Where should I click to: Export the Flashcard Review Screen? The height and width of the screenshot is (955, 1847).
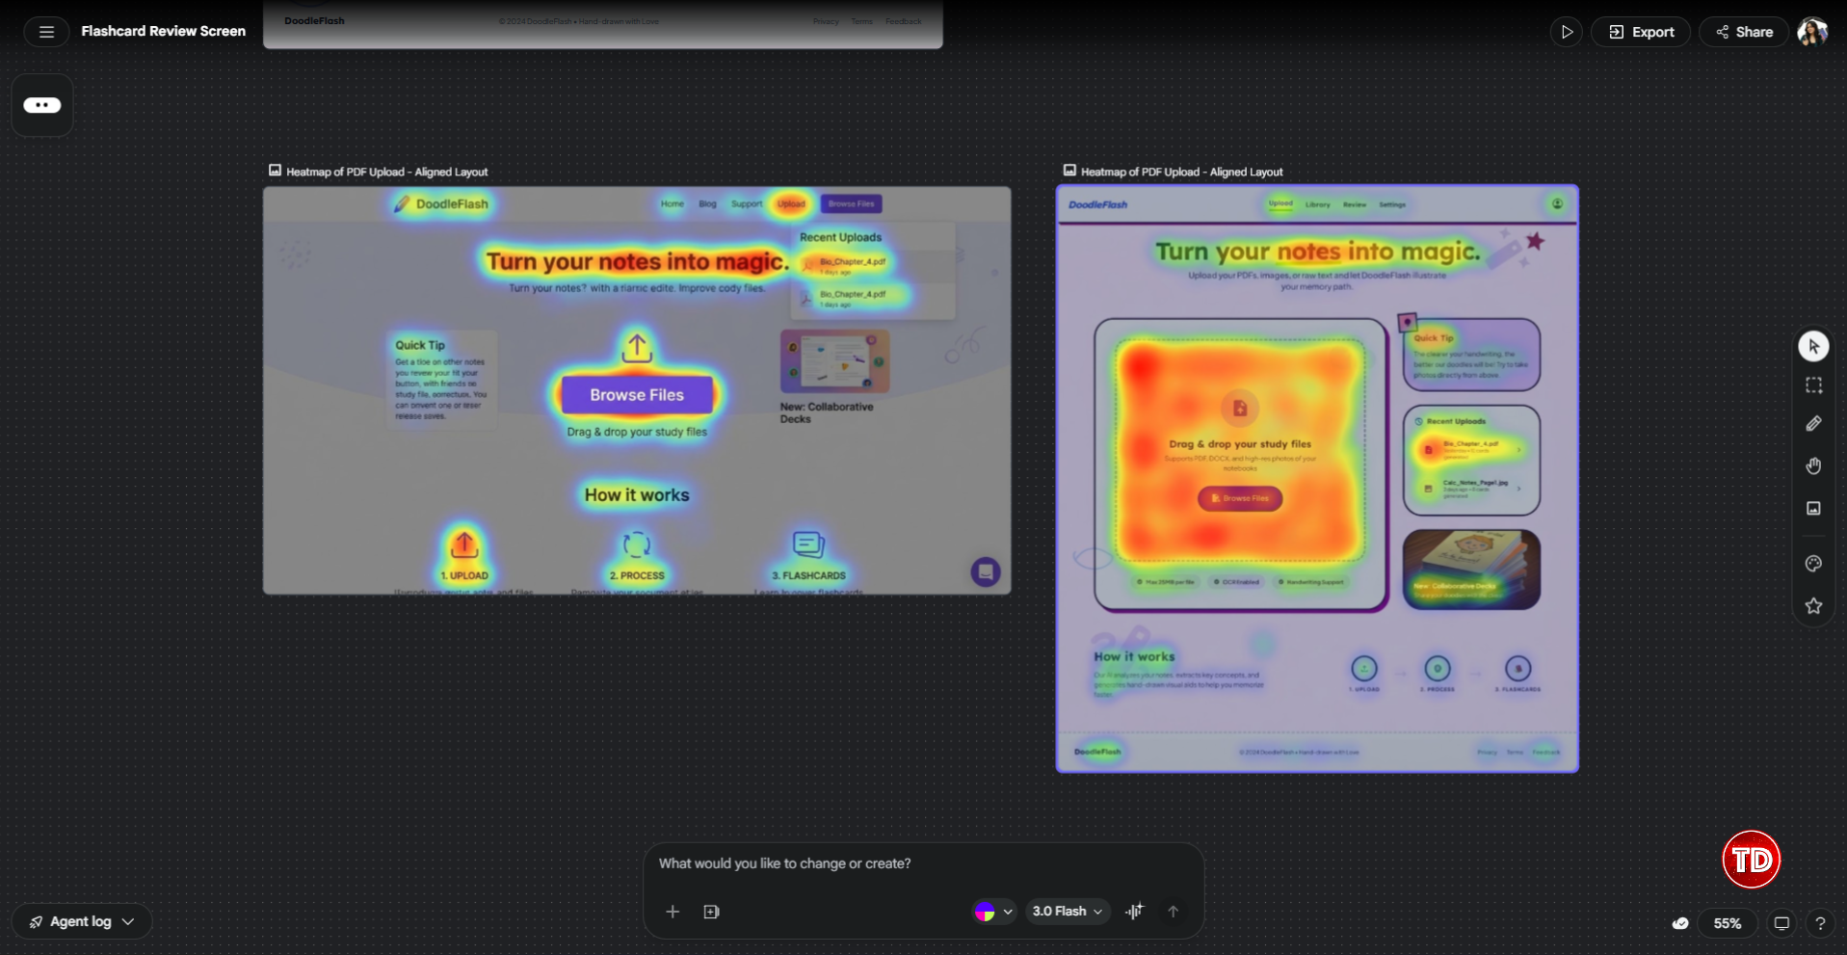(1640, 31)
